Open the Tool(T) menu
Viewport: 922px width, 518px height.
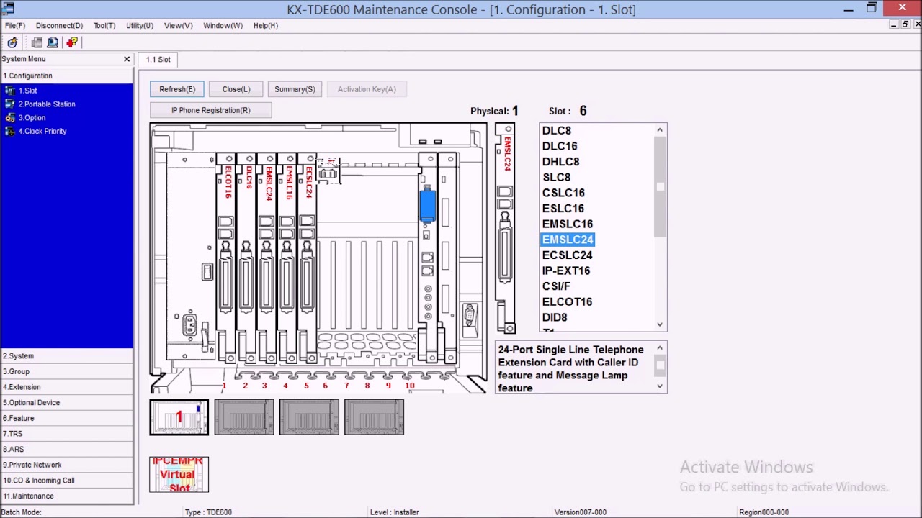coord(104,25)
